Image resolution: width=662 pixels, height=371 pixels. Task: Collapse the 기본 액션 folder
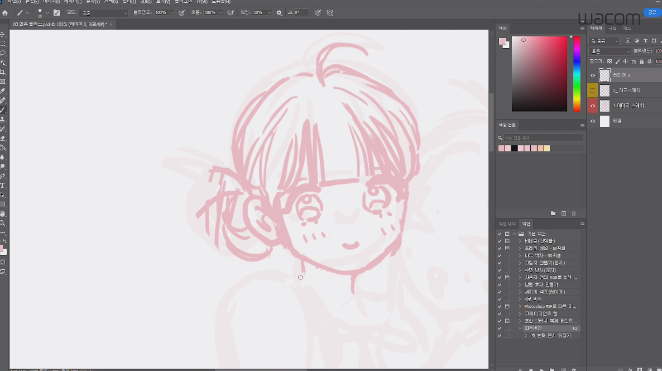click(514, 234)
